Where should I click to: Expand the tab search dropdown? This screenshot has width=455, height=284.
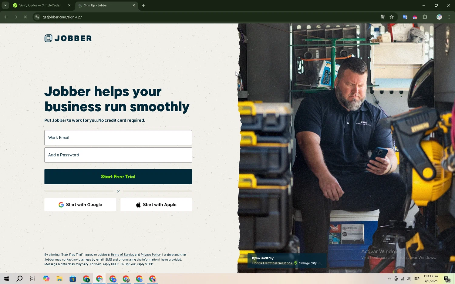[5, 5]
